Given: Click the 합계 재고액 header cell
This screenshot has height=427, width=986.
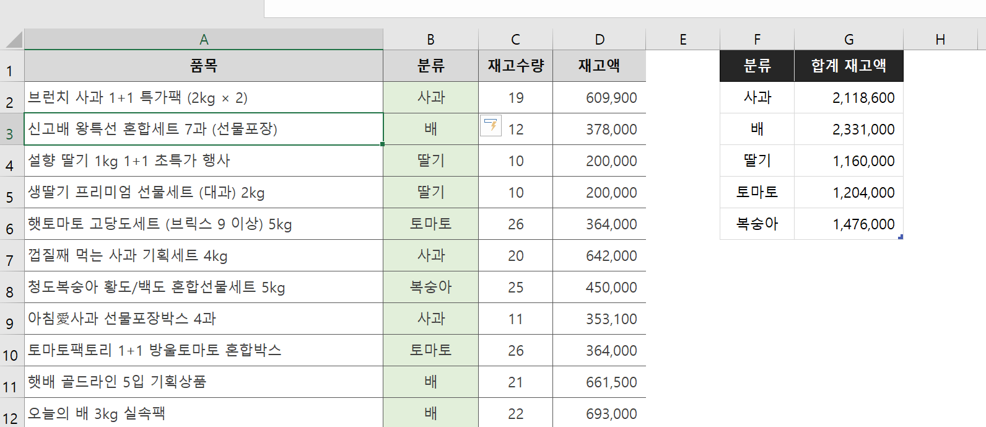Looking at the screenshot, I should pyautogui.click(x=849, y=66).
